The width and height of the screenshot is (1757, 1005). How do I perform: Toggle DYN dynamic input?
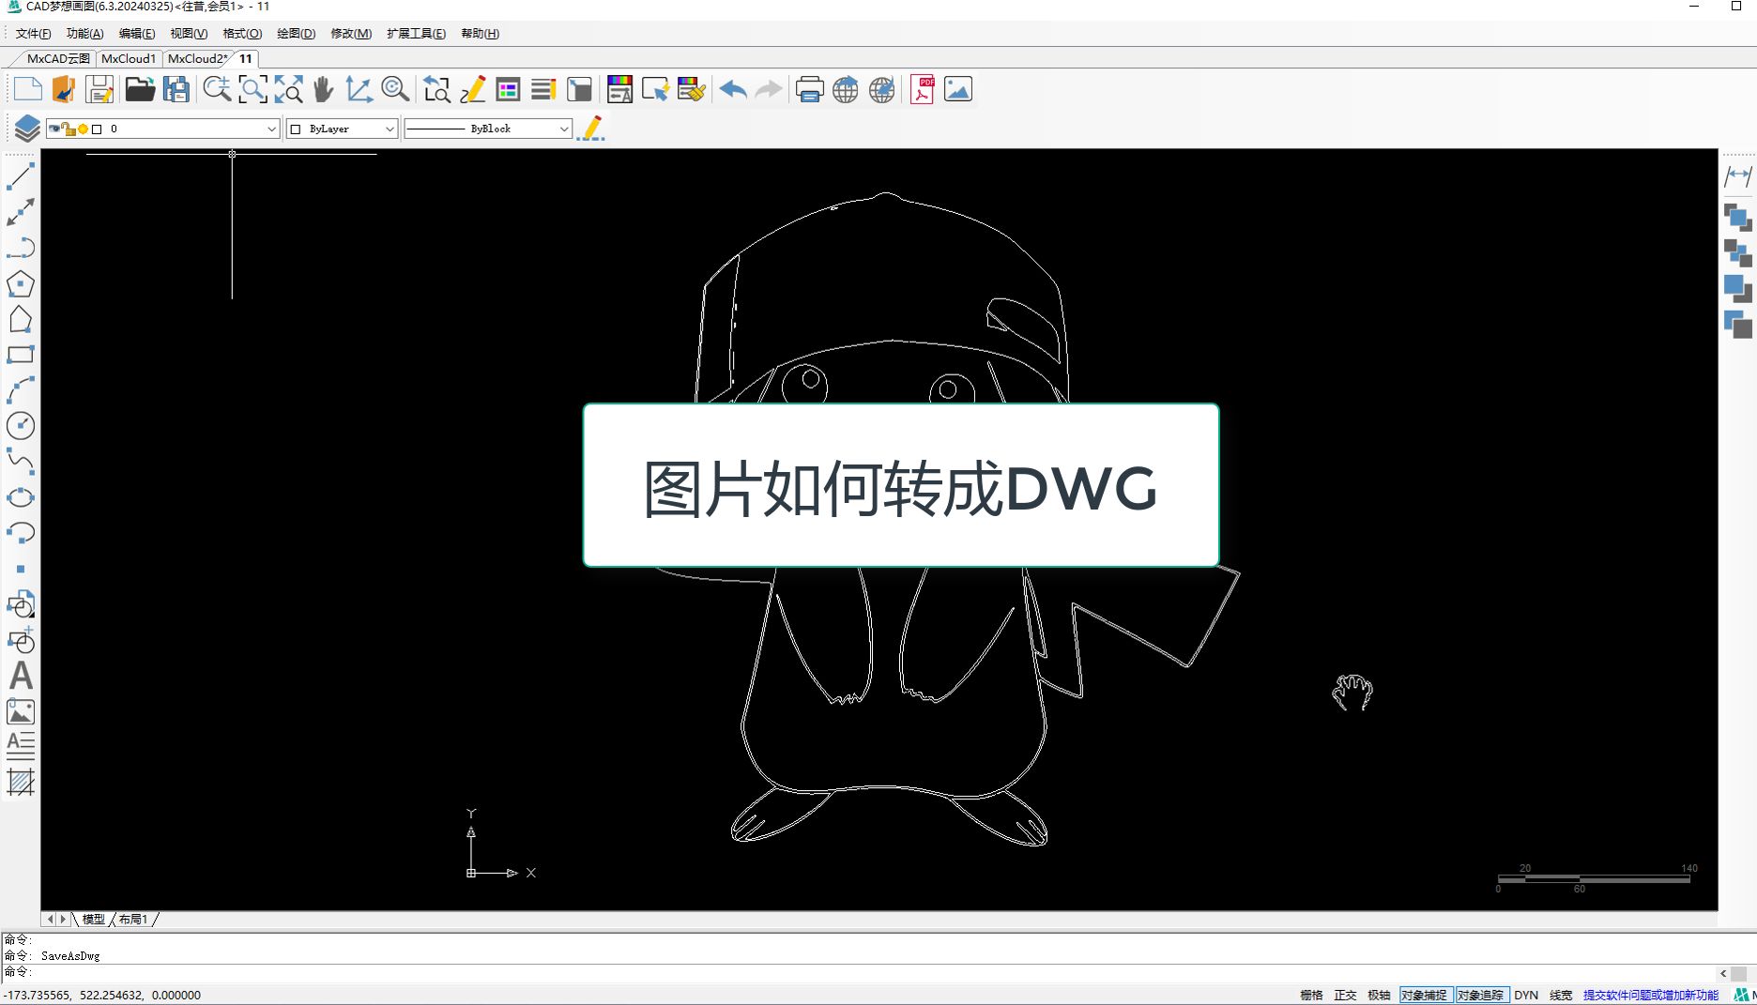1526,995
